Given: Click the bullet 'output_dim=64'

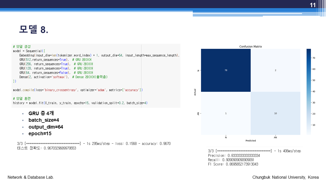Looking at the screenshot, I should (46, 127).
